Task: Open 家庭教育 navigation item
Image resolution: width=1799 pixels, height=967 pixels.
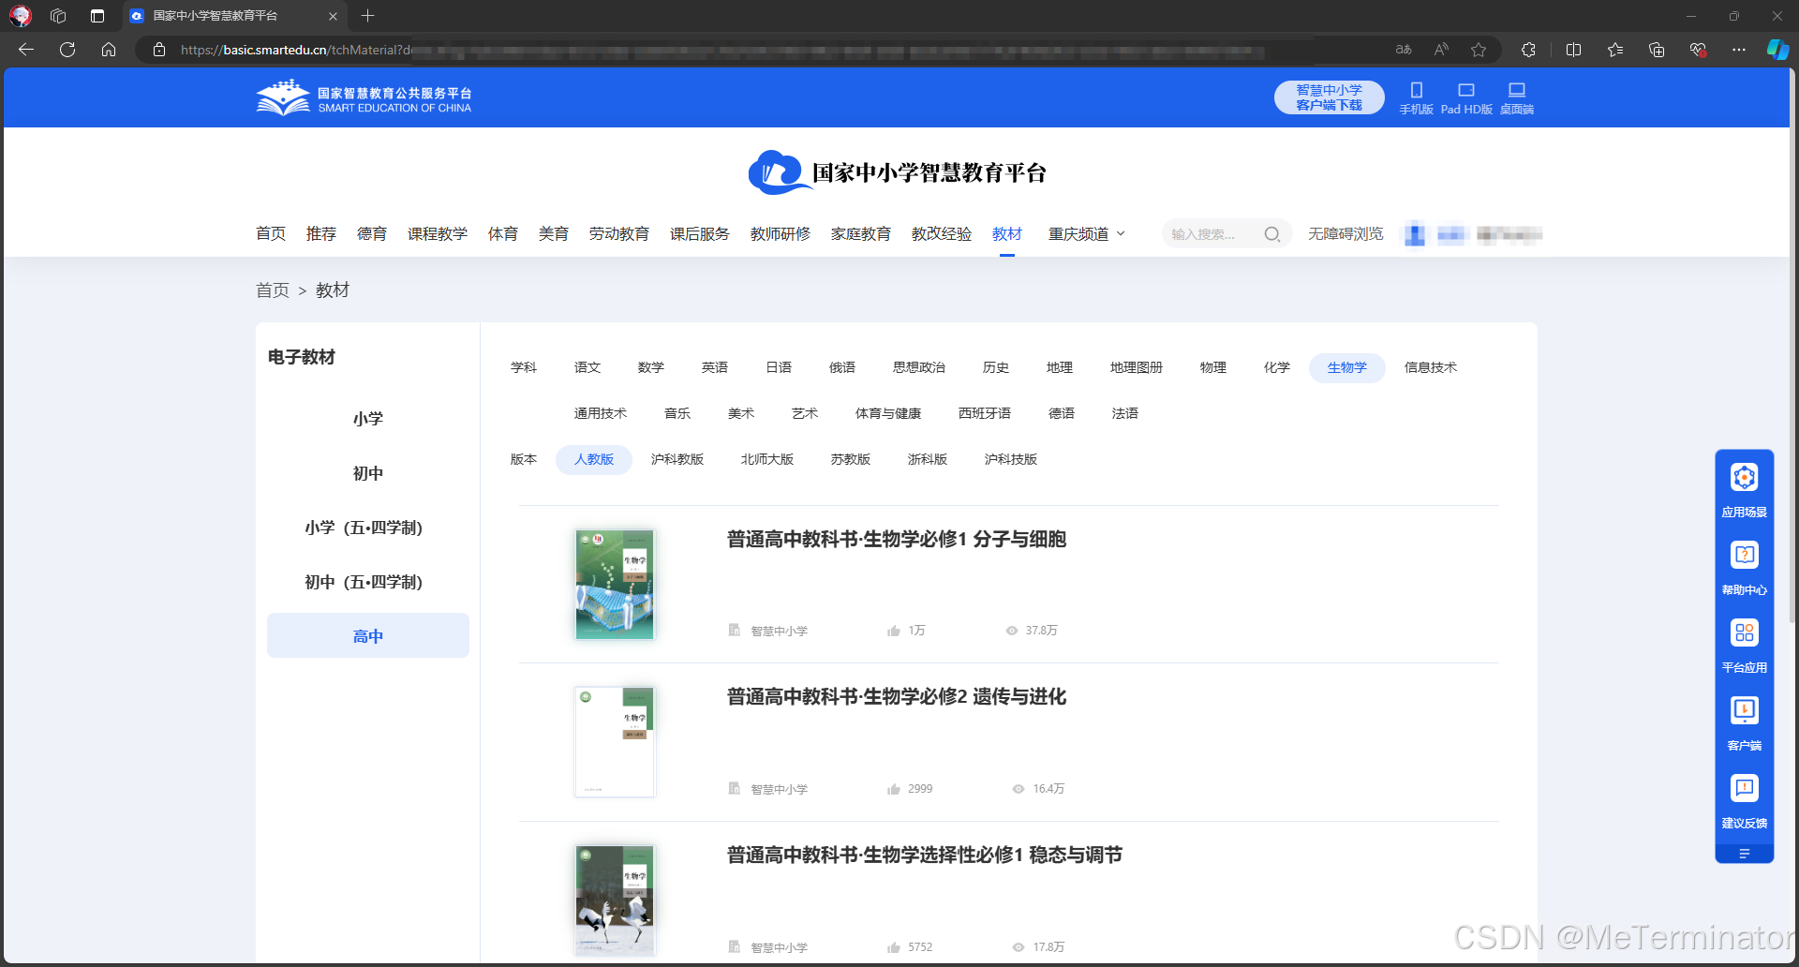Action: coord(861,234)
